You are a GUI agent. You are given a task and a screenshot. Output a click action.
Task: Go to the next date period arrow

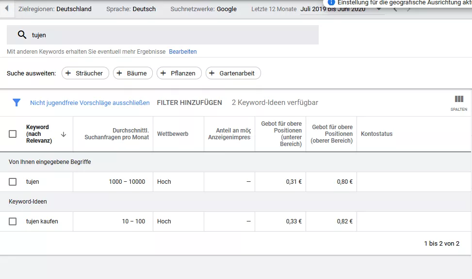tap(408, 9)
